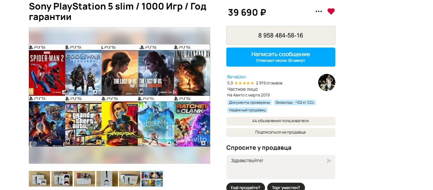Viewport: 433px width, 190px height.
Task: Open 2 919 отзывов reviews link
Action: click(x=269, y=83)
